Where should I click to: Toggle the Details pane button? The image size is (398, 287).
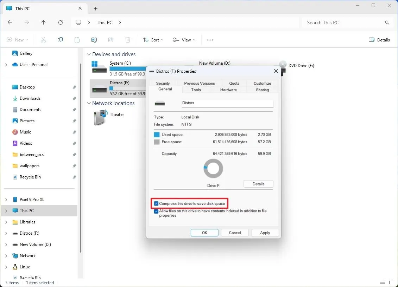click(379, 40)
